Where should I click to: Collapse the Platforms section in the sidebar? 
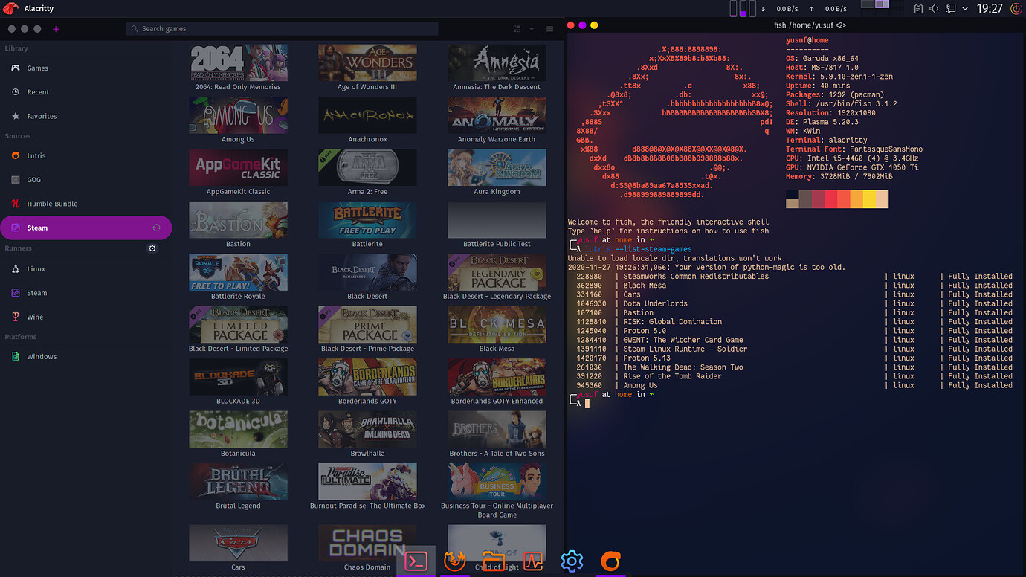22,337
